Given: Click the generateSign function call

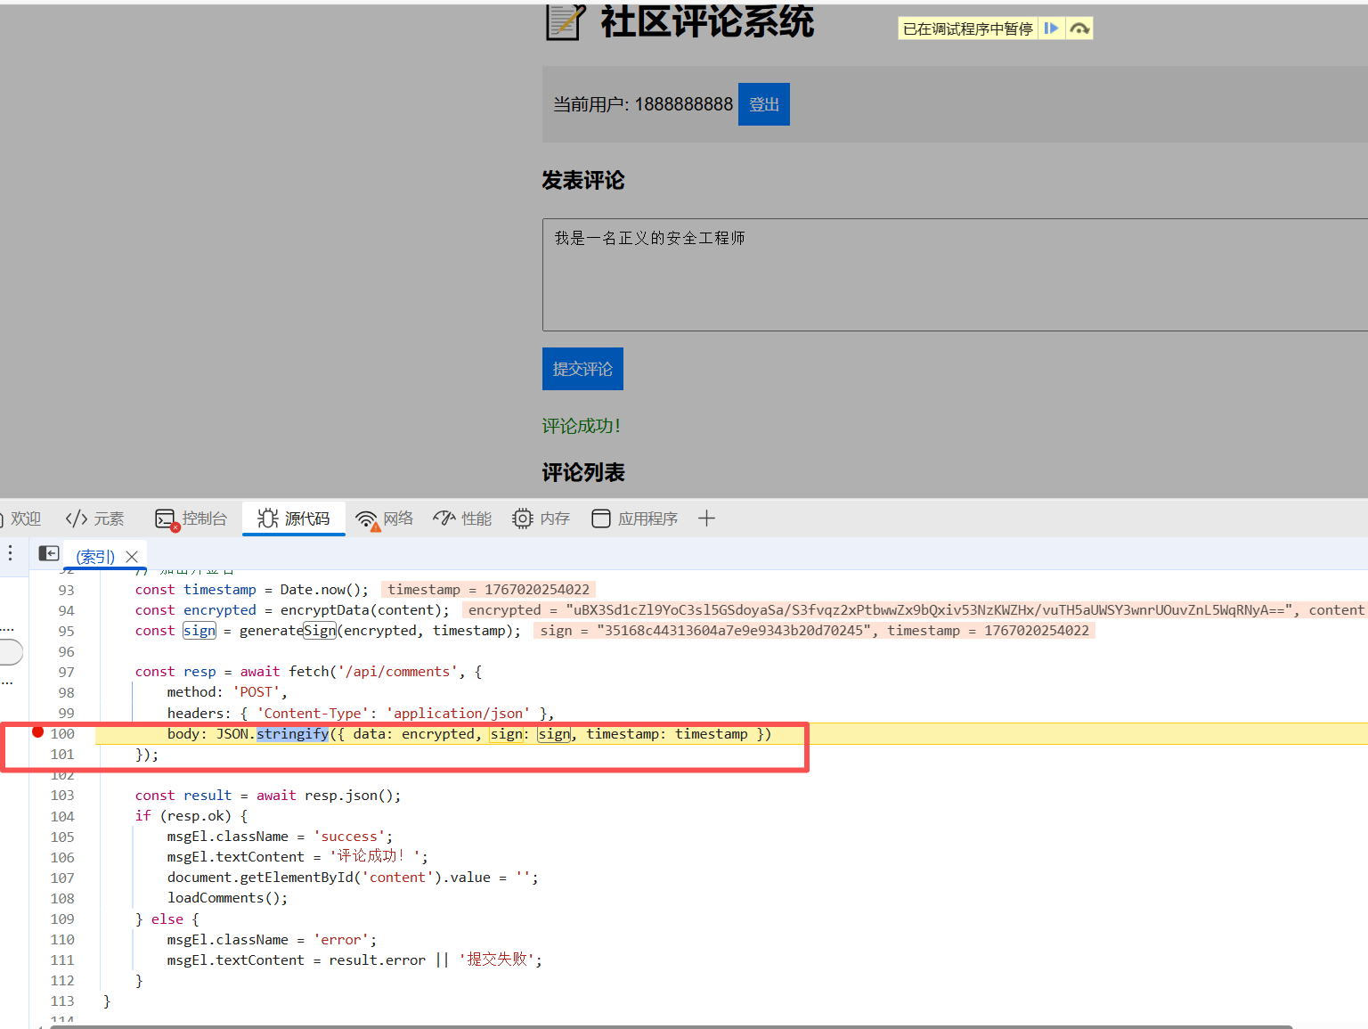Looking at the screenshot, I should click(288, 631).
